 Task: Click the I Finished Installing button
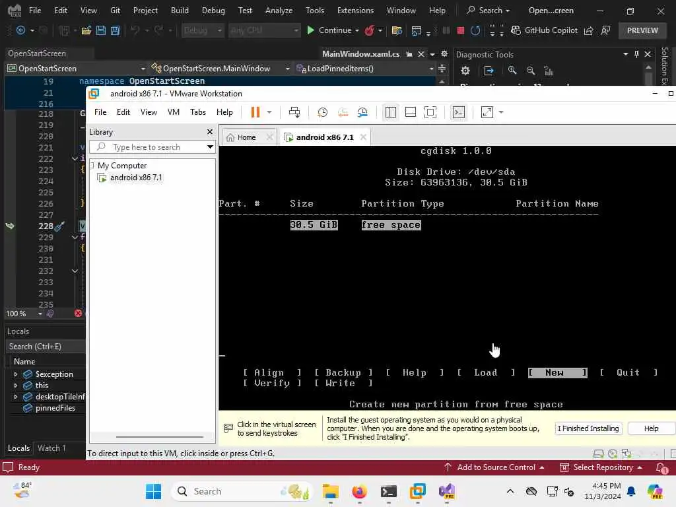(588, 428)
